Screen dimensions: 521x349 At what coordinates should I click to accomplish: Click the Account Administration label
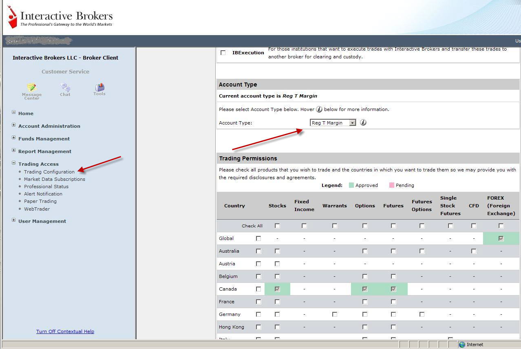pos(49,126)
